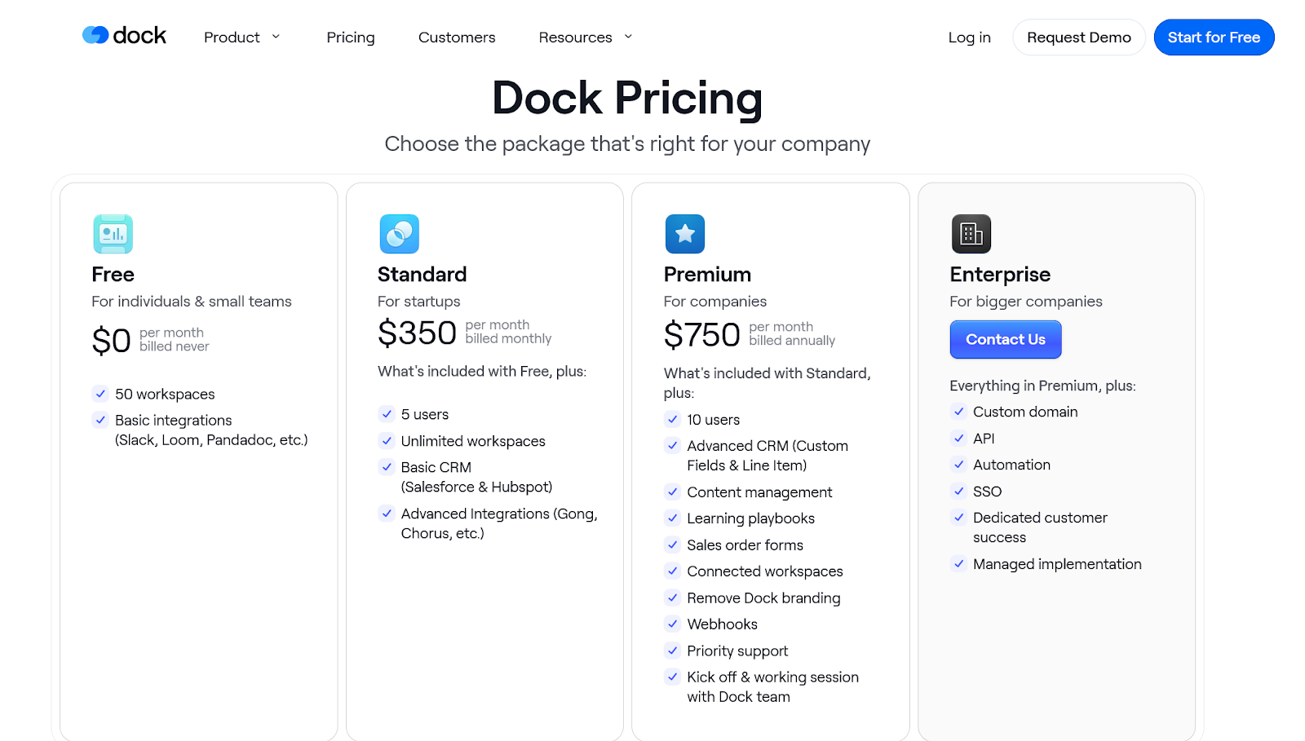This screenshot has width=1305, height=741.
Task: Click 'Choose the package' subtitle text
Action: 627,144
